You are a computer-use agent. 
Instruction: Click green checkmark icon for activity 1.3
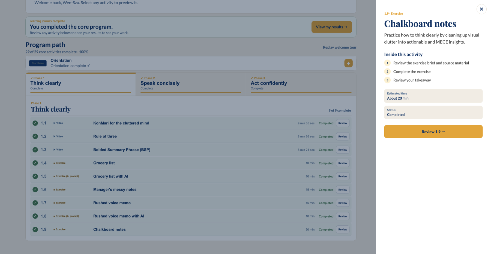point(35,150)
